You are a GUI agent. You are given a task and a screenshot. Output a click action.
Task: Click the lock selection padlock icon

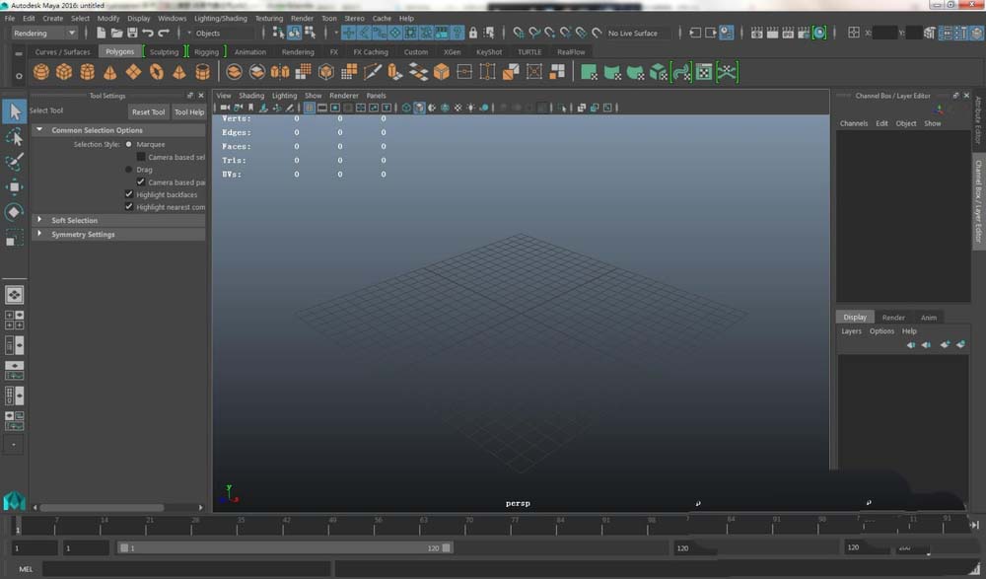point(473,33)
